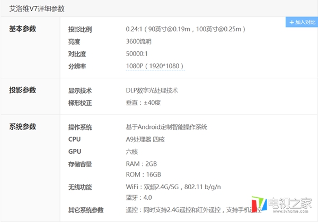Click the 六核 GPU value
This screenshot has height=222, width=318.
pos(132,152)
